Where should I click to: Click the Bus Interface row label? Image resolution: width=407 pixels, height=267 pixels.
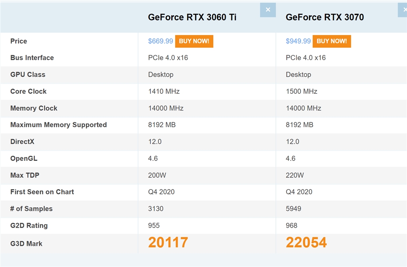[32, 58]
